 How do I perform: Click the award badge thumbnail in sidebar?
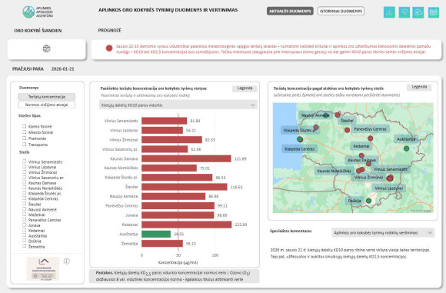click(43, 269)
